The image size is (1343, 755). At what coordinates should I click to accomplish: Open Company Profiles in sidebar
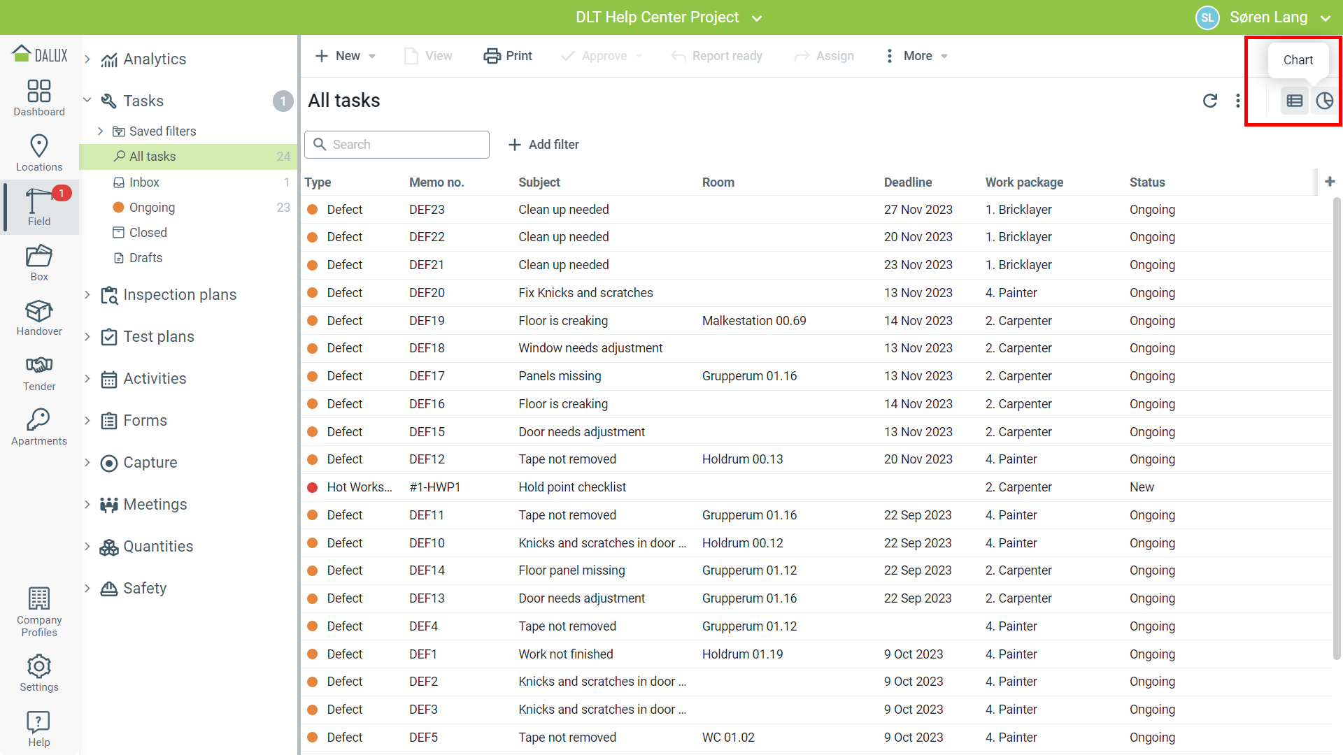point(39,612)
